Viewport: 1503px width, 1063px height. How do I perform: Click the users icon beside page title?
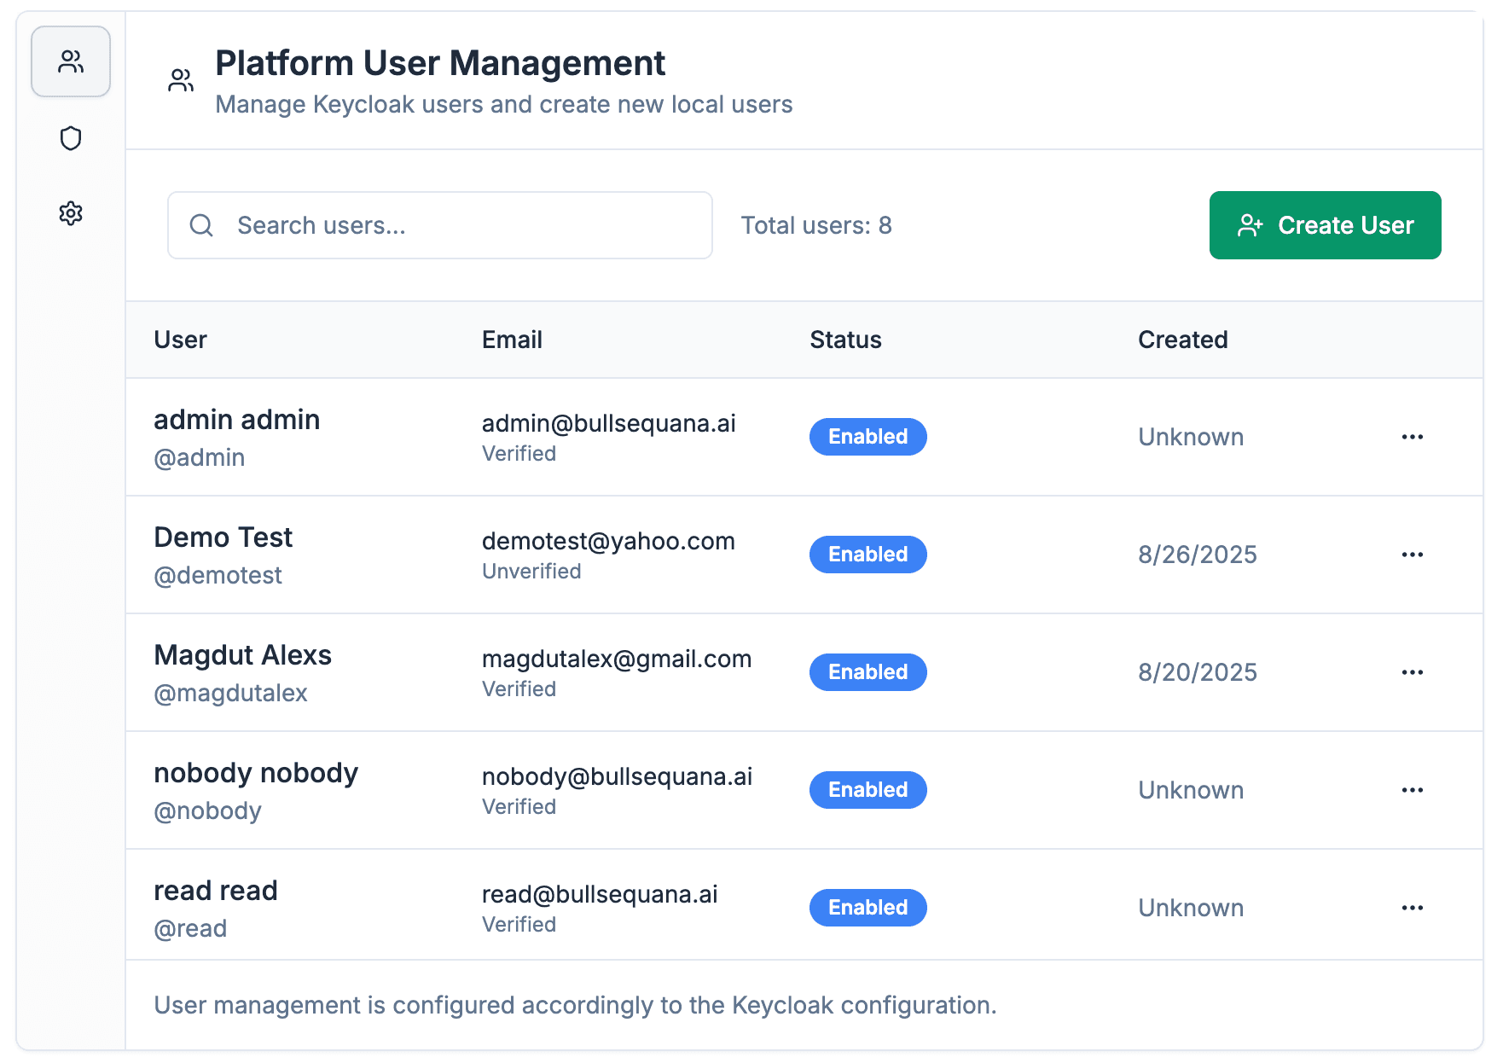tap(181, 81)
